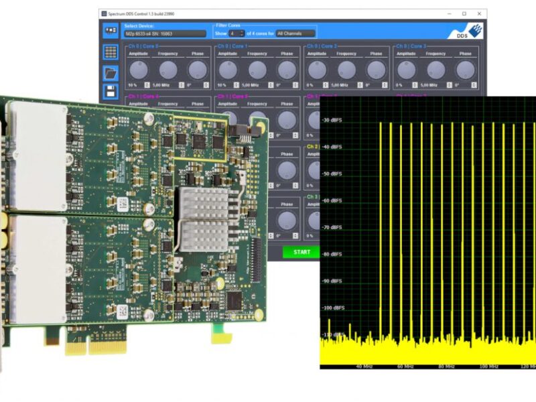Minimize the Spectrum DDS Control window

[x=448, y=13]
